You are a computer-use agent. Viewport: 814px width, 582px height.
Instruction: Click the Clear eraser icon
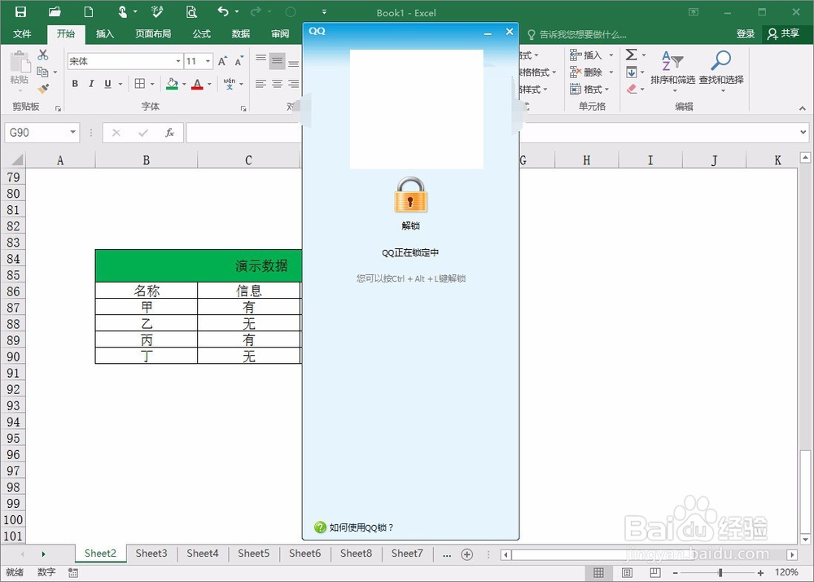tap(632, 89)
